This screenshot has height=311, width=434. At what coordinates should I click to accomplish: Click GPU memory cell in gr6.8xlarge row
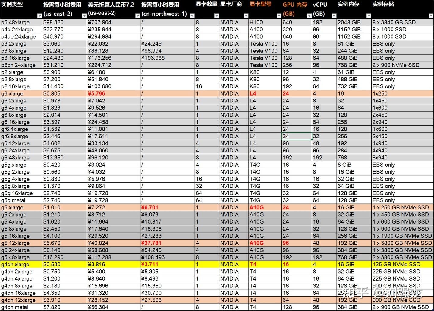click(297, 136)
